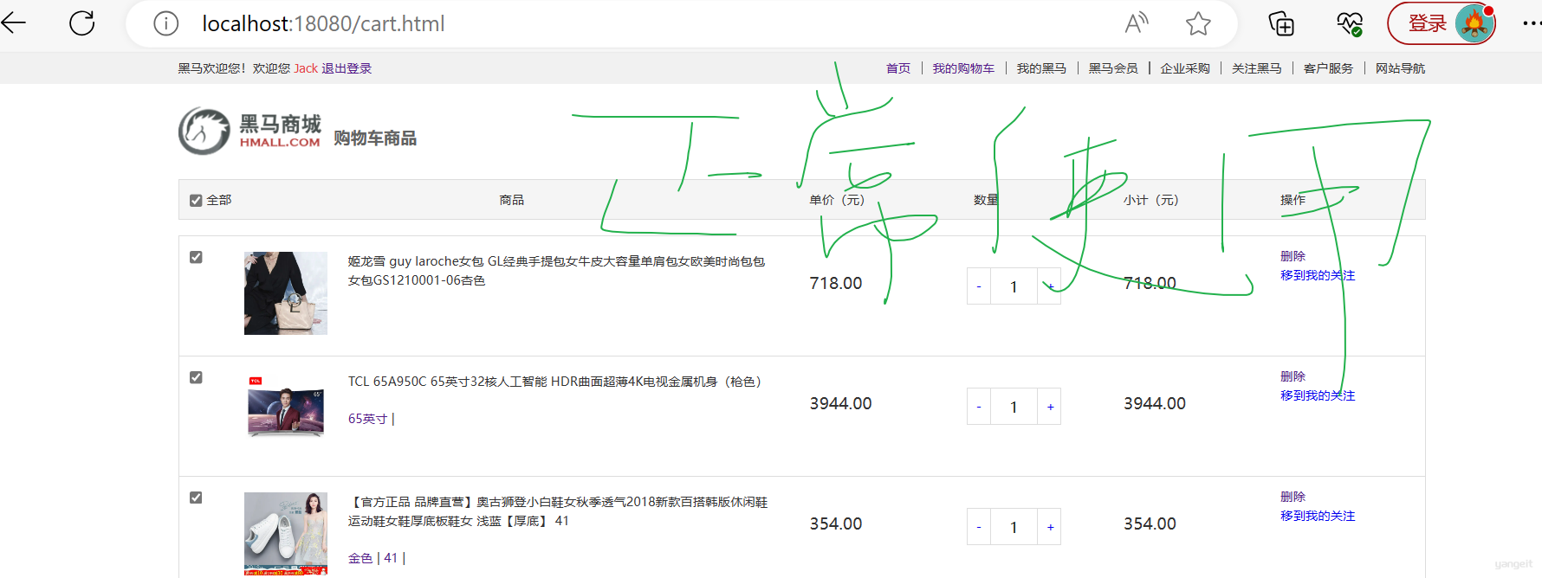Reload the cart page
The image size is (1542, 578).
pyautogui.click(x=82, y=23)
